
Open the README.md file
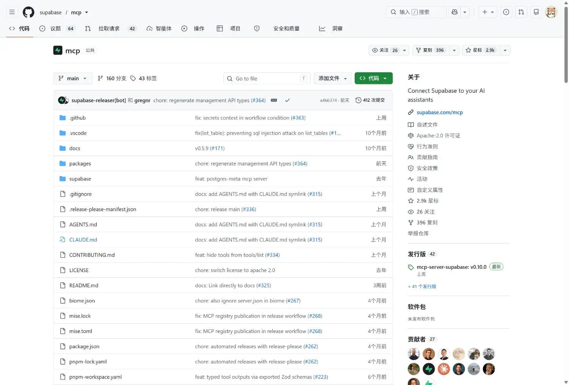pyautogui.click(x=84, y=285)
